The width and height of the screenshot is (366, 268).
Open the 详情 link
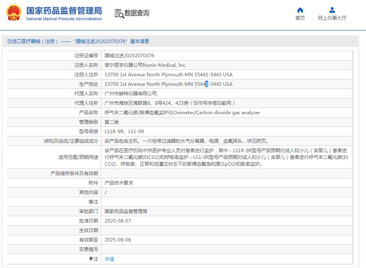(109, 259)
